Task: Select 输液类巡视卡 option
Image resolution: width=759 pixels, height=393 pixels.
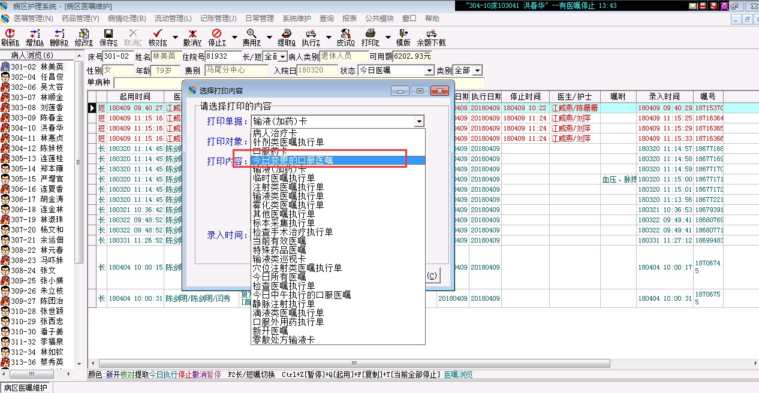Action: click(338, 259)
